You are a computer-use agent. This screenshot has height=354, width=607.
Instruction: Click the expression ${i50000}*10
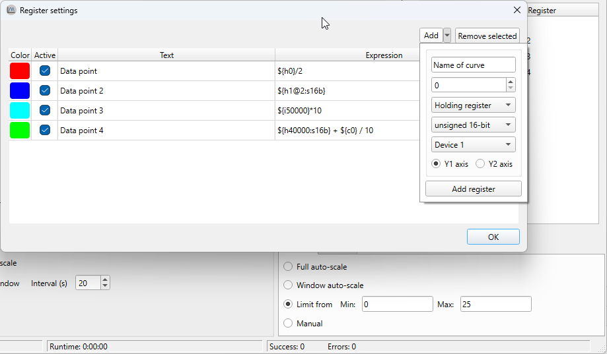pyautogui.click(x=300, y=111)
